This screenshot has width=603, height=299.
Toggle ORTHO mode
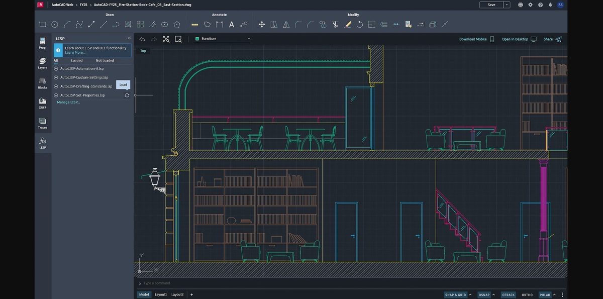click(x=527, y=295)
